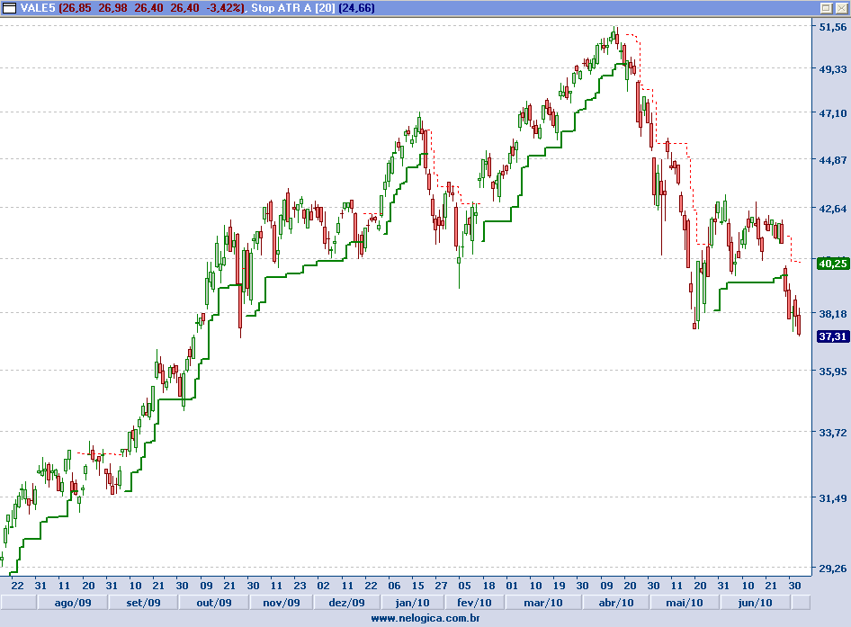Select the nov/09 month button
The width and height of the screenshot is (851, 627).
point(282,603)
